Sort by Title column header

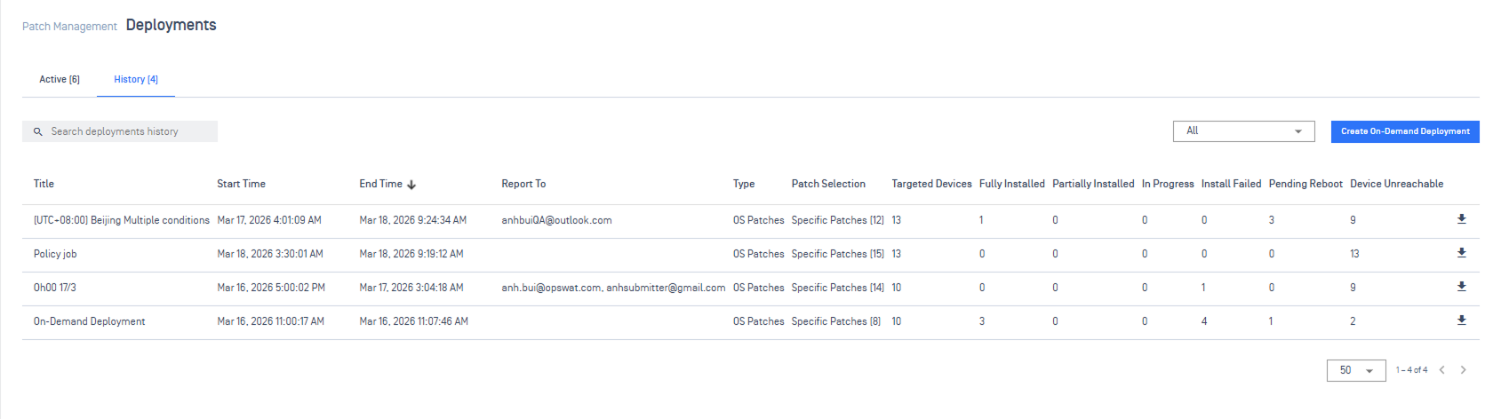click(x=44, y=184)
